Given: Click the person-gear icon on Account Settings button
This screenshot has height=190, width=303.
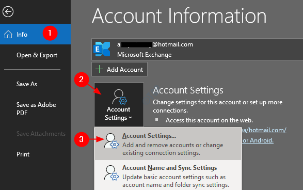Looking at the screenshot, I should click(x=119, y=97).
